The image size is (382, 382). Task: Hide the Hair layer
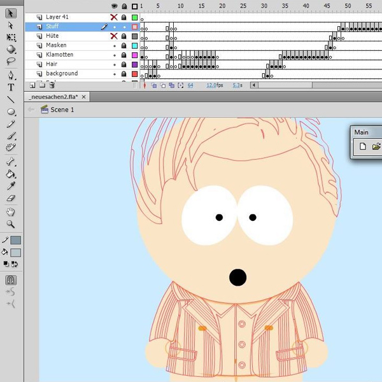pos(114,65)
